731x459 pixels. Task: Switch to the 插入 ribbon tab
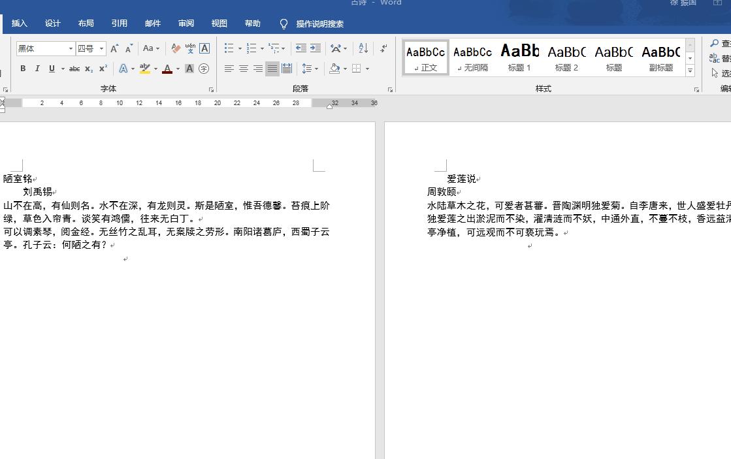[18, 23]
